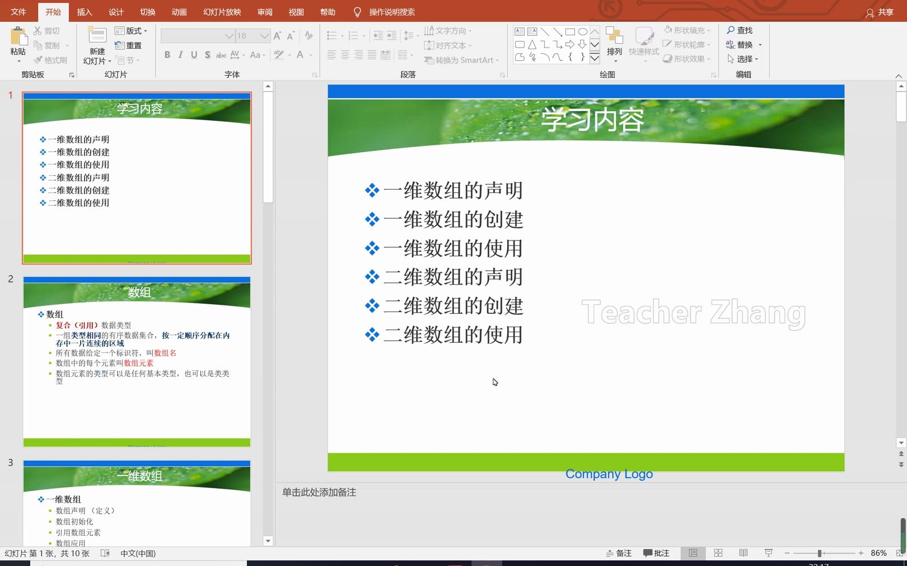Open reading view from status bar
The height and width of the screenshot is (566, 907).
click(744, 553)
